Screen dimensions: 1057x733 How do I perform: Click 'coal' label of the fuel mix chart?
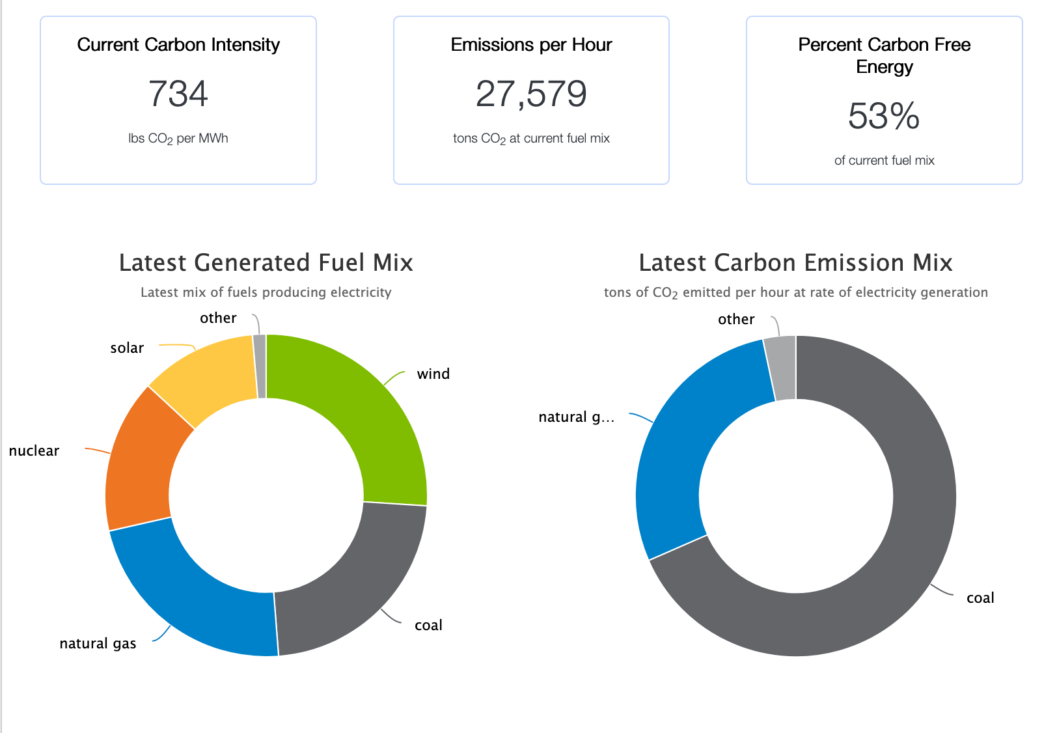point(428,625)
